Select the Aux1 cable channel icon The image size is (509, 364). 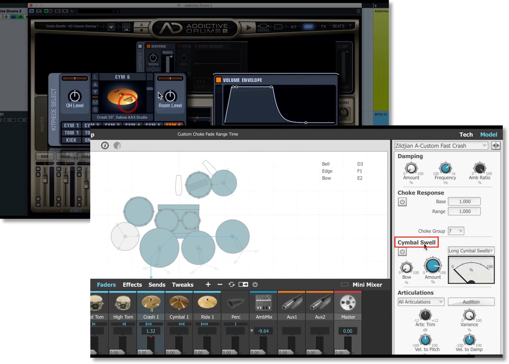(x=291, y=303)
